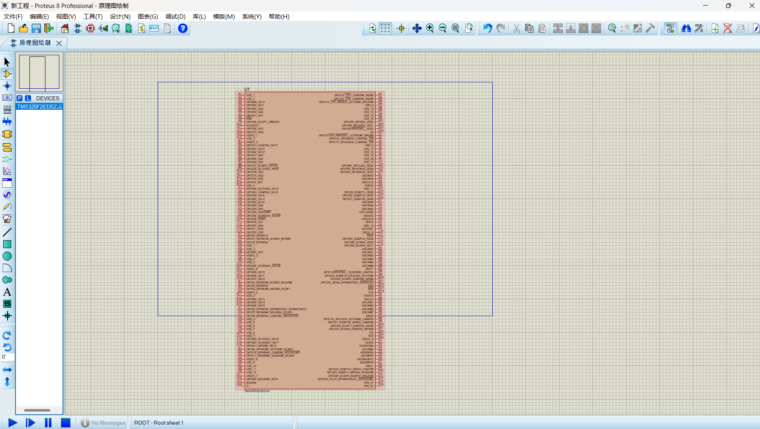The height and width of the screenshot is (429, 760).
Task: Pause the simulation
Action: (48, 423)
